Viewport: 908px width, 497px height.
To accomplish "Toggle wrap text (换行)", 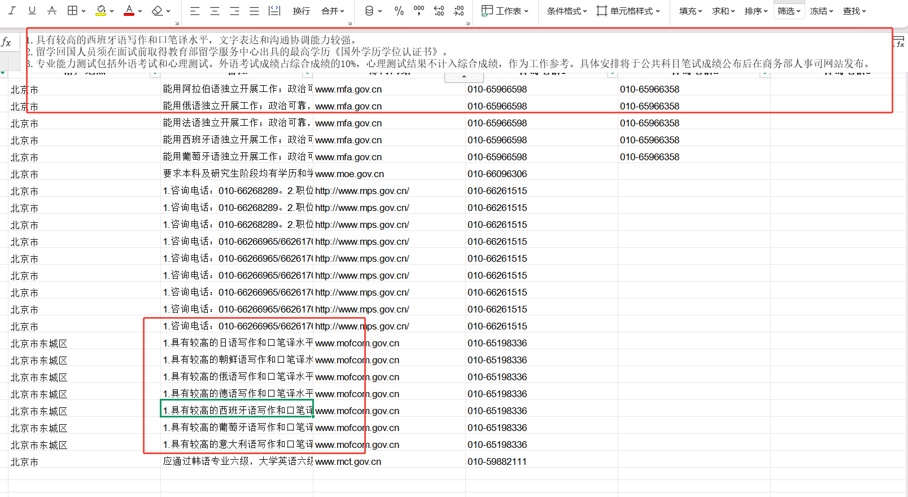I will point(301,11).
